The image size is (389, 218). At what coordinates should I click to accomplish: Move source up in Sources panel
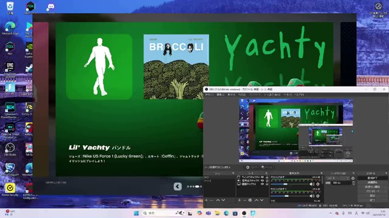tap(256, 200)
